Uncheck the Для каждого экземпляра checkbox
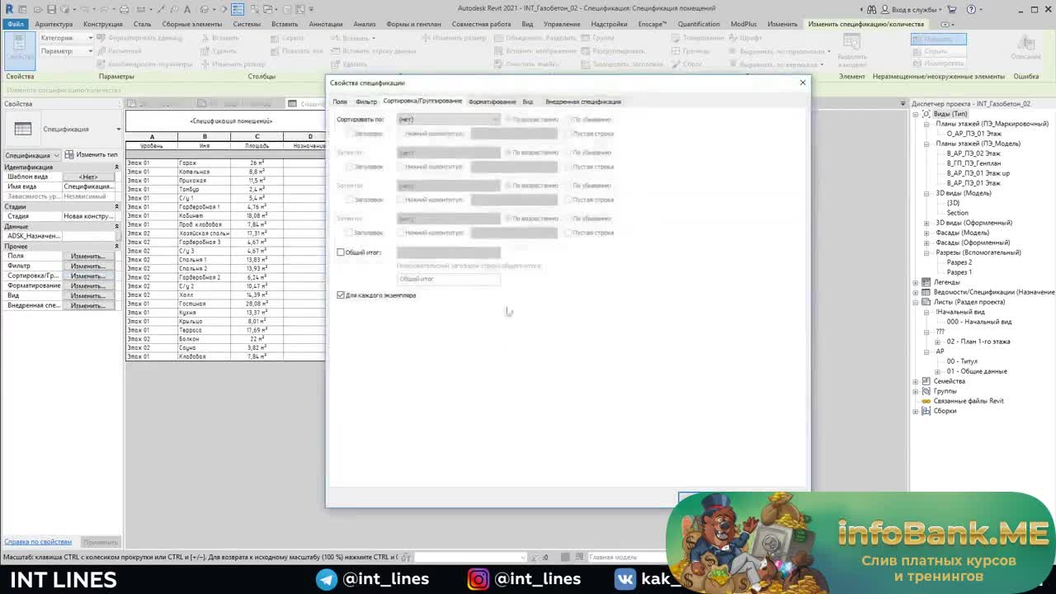This screenshot has height=594, width=1056. [341, 295]
